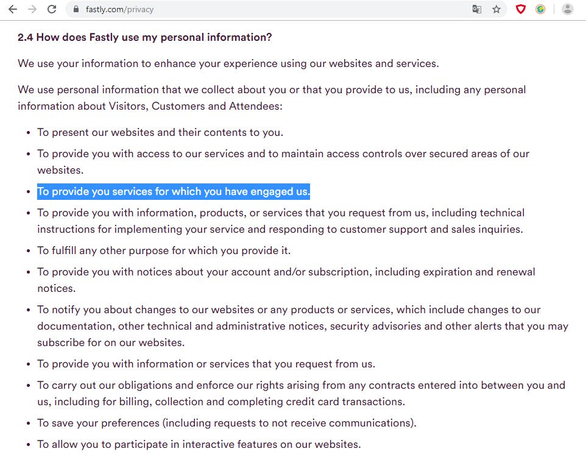
Task: Click the browser forward arrow
Action: click(x=32, y=9)
